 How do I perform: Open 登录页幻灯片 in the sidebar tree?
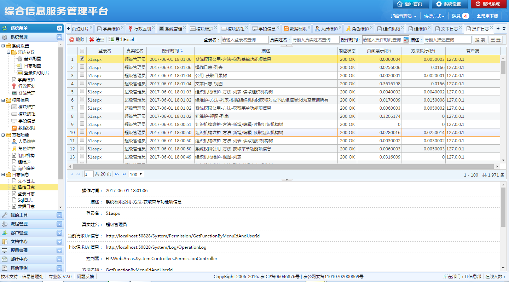tap(36, 73)
